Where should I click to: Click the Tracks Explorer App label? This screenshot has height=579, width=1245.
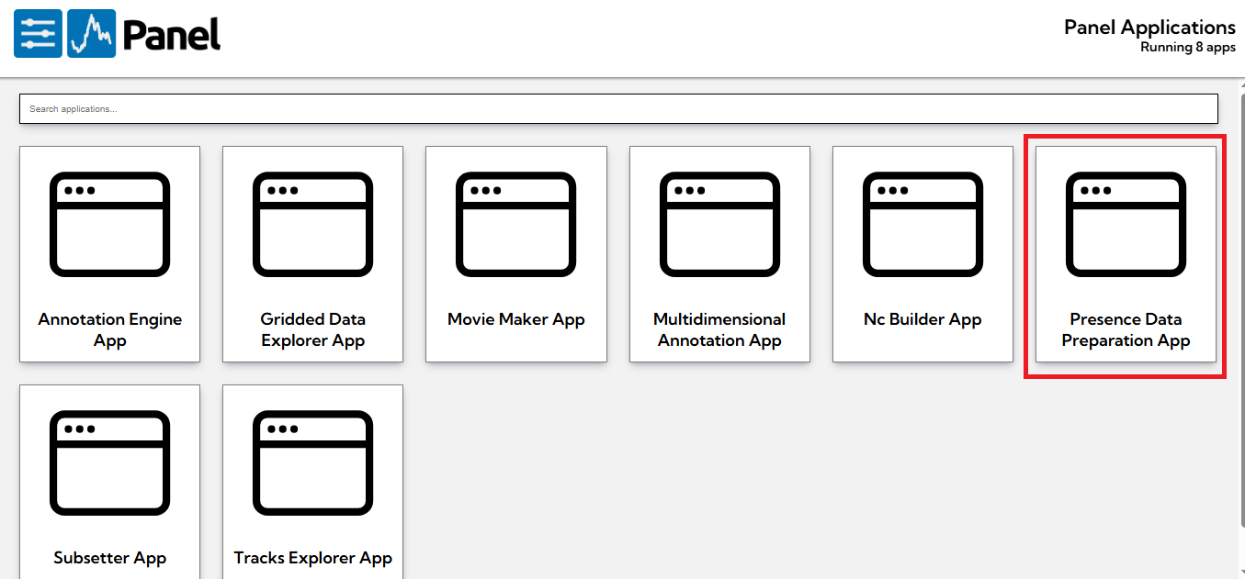pos(313,558)
